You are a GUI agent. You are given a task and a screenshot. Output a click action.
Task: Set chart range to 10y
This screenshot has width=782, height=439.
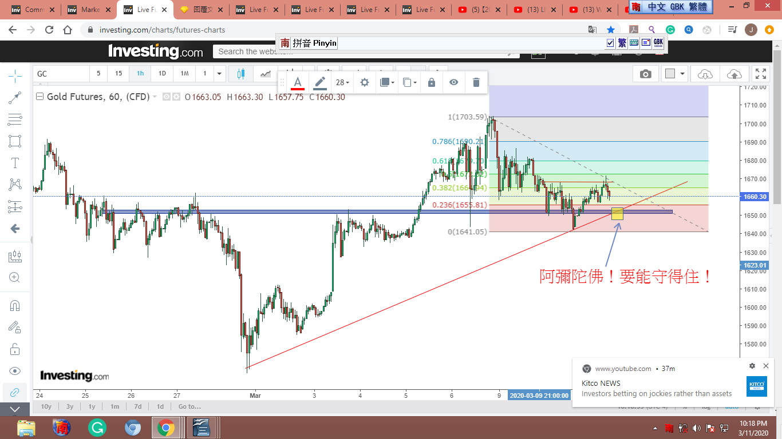[x=46, y=406]
